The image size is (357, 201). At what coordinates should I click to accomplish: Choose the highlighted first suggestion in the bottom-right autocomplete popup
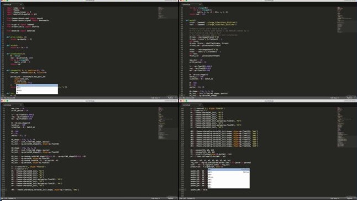[229, 170]
